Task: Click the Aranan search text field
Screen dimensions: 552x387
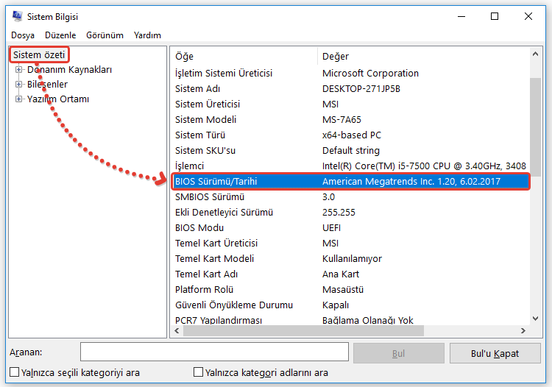Action: pos(214,352)
